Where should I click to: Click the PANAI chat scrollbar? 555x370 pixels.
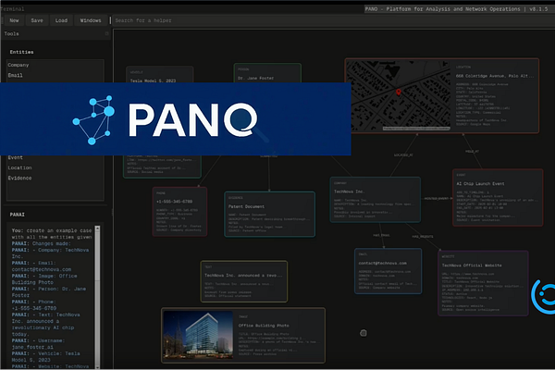[97, 298]
